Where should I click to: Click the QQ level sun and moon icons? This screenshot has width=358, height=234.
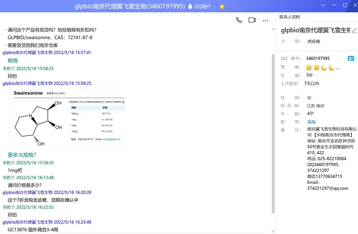[x=323, y=68]
